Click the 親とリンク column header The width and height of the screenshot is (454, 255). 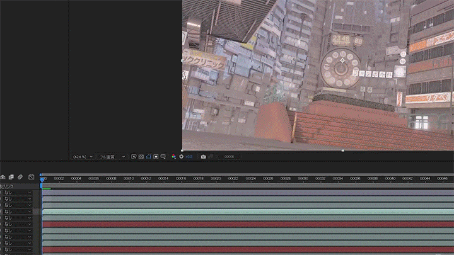(x=7, y=186)
